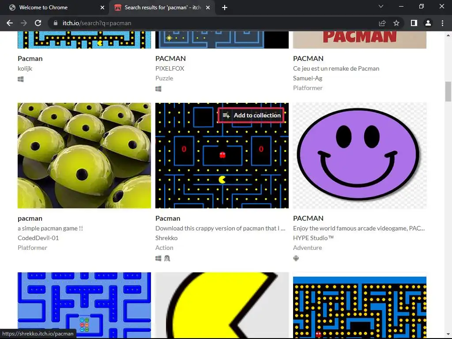This screenshot has width=452, height=339.
Task: Open the purple smiley face thumbnail
Action: coord(360,156)
